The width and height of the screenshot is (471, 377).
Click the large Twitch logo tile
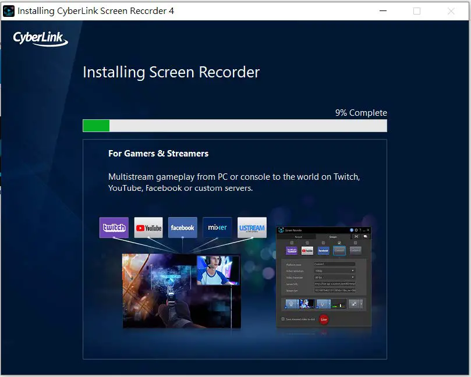114,227
